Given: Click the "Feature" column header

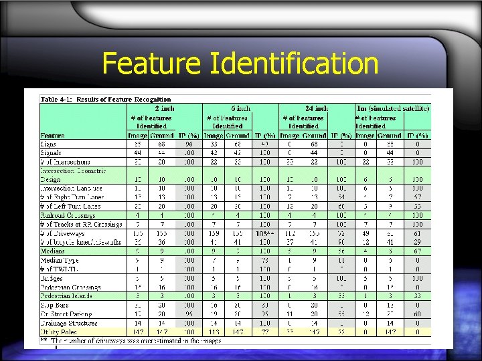Looking at the screenshot, I should point(52,135).
